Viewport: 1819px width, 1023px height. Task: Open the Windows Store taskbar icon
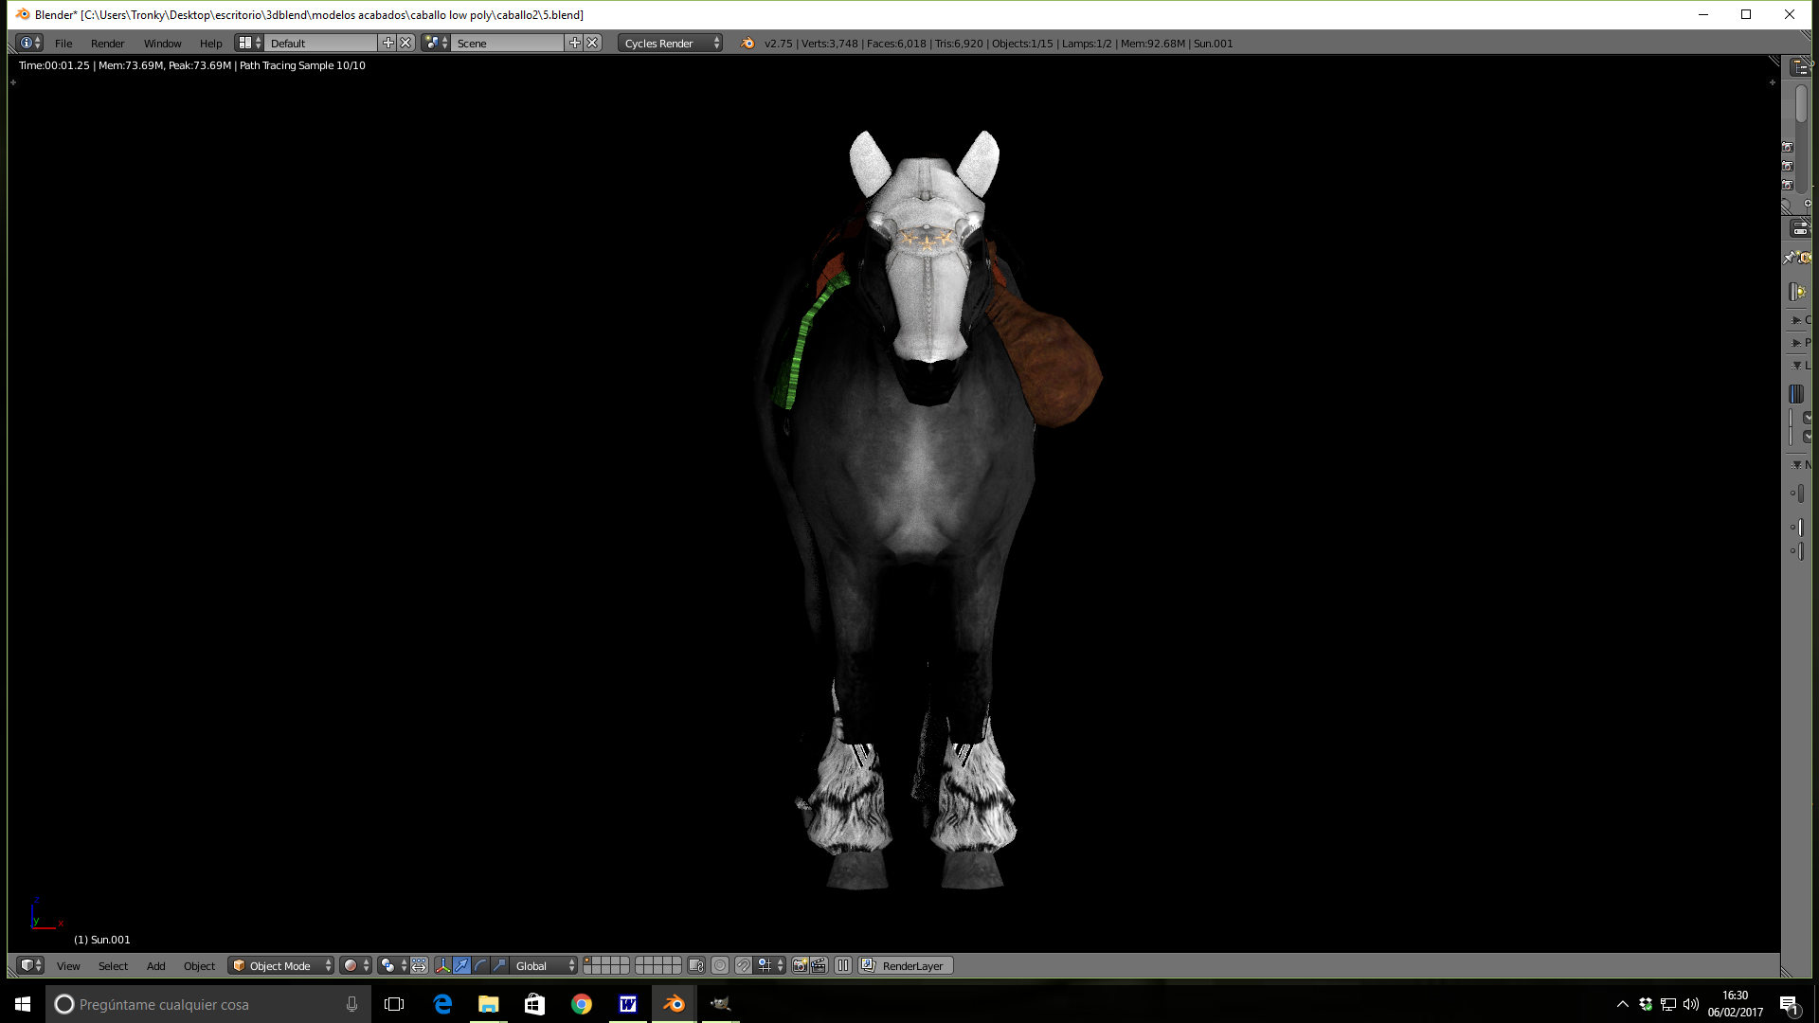pos(535,1004)
